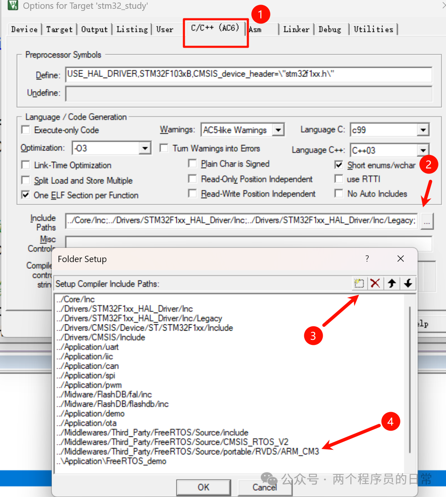Image resolution: width=446 pixels, height=497 pixels.
Task: Click the Include Paths text field
Action: pos(242,221)
